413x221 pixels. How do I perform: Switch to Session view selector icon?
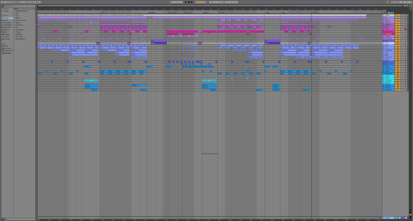[411, 6]
